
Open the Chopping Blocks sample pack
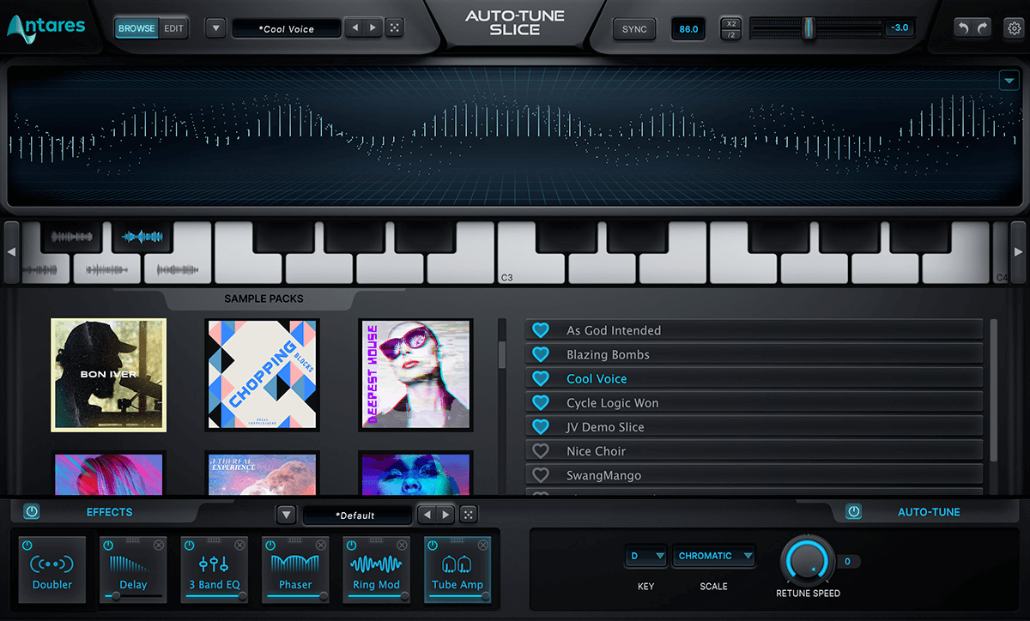click(x=263, y=374)
